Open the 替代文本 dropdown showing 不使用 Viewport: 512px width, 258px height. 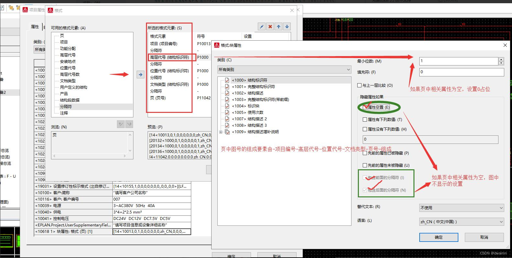tap(462, 208)
